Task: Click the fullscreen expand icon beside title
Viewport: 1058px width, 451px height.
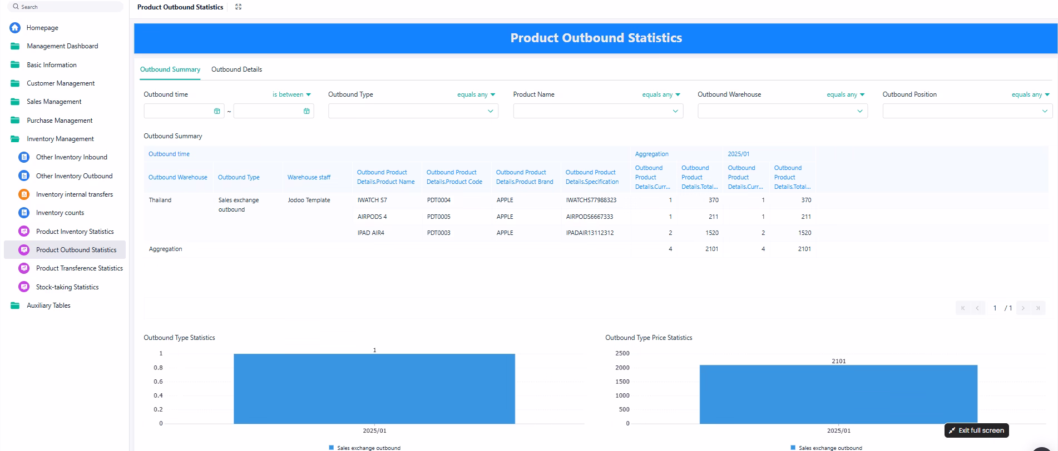Action: [x=239, y=7]
